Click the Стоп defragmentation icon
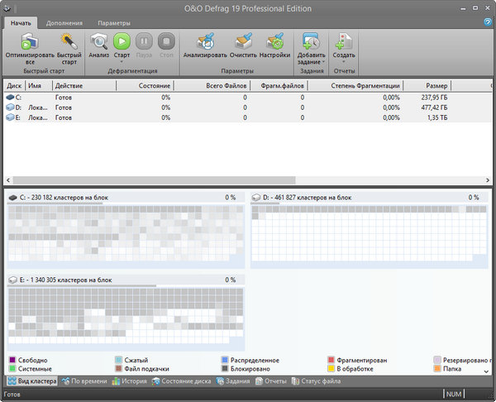Screen dimensions: 496x402 166,41
